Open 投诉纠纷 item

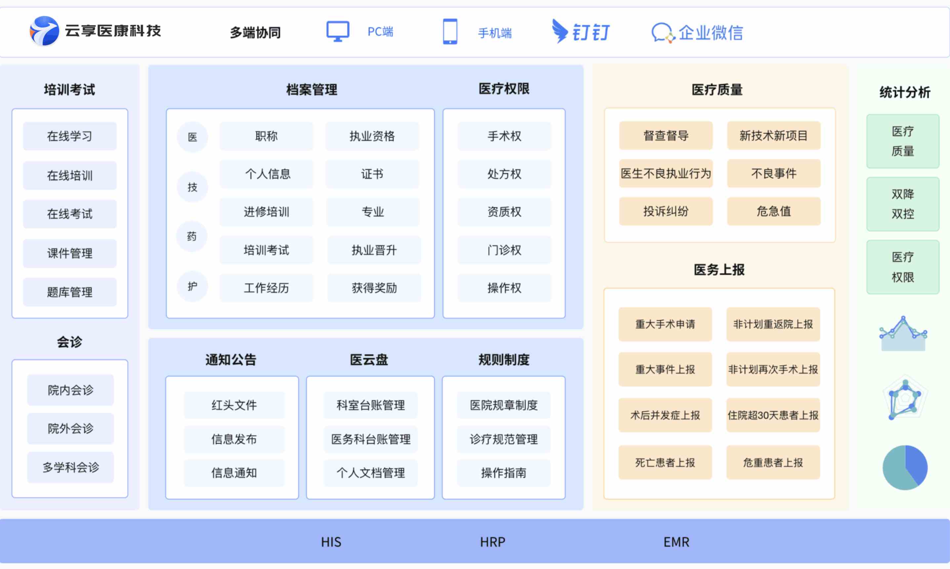click(x=666, y=211)
